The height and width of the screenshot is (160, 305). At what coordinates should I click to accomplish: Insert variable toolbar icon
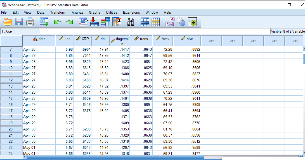pyautogui.click(x=155, y=22)
